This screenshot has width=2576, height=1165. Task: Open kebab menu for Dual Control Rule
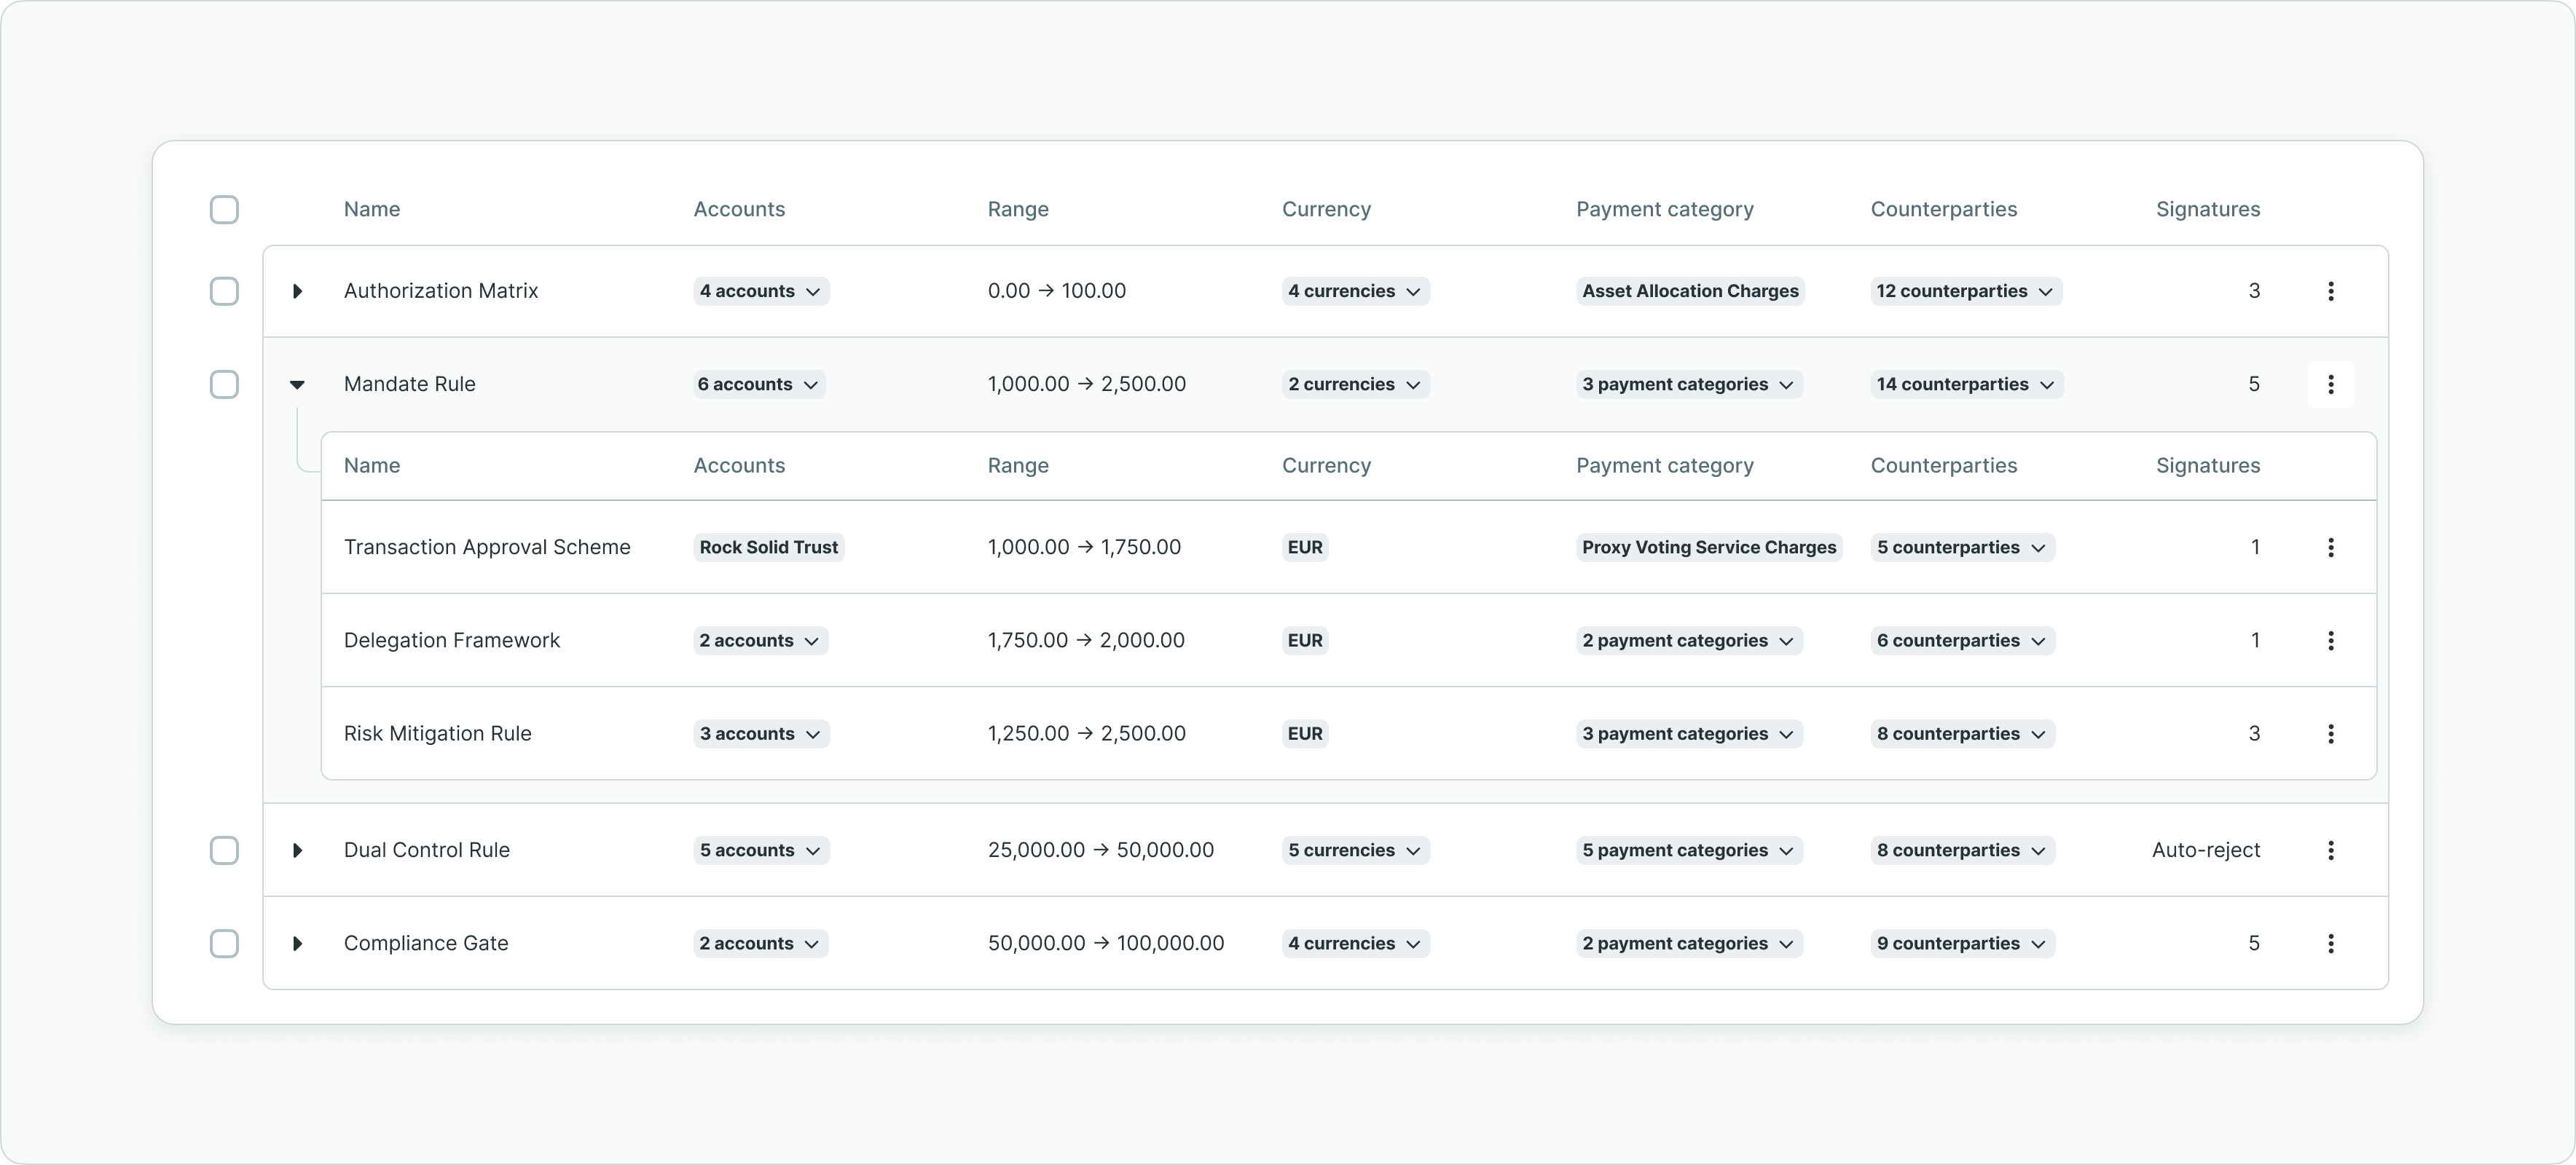click(x=2330, y=850)
